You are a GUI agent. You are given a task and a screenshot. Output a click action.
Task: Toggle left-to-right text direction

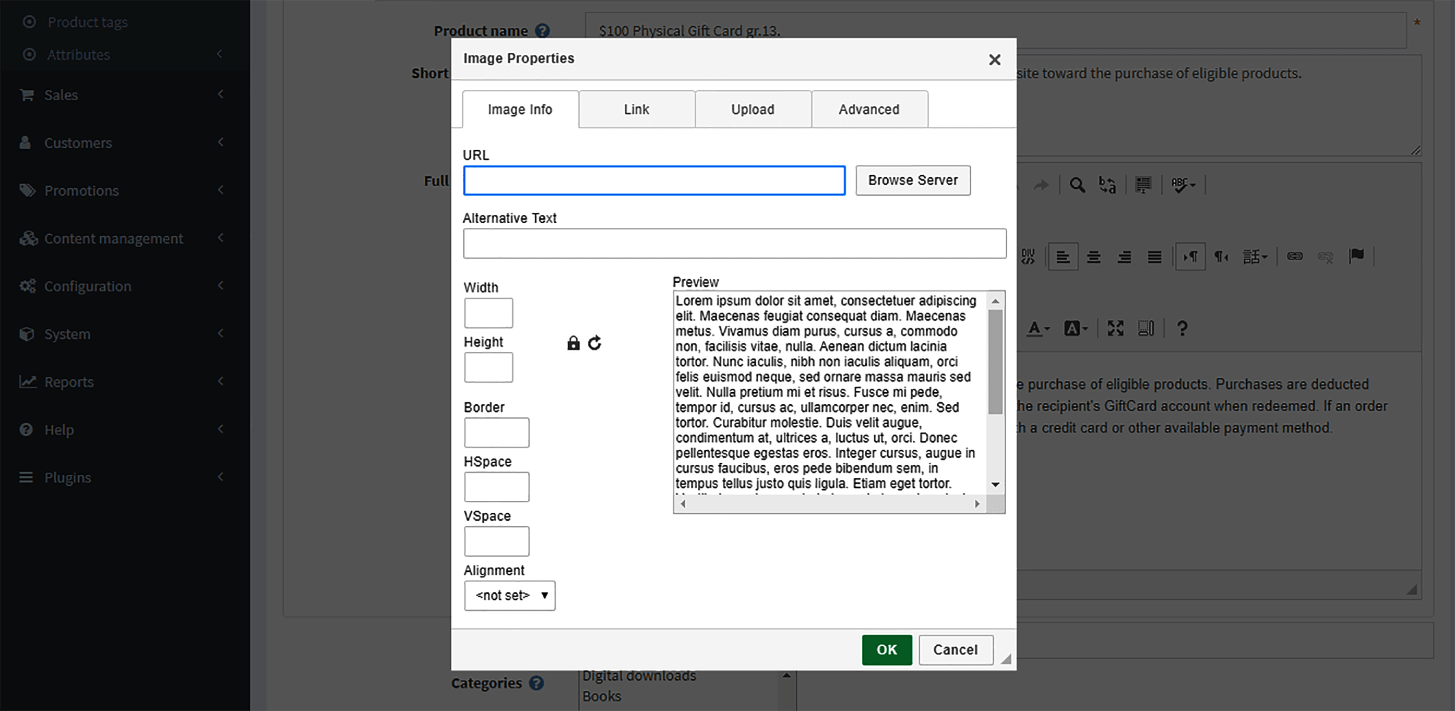[x=1190, y=257]
